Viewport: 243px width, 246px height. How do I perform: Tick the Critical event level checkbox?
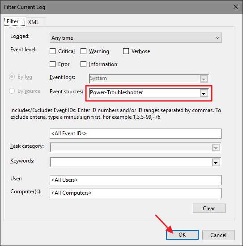coord(52,51)
